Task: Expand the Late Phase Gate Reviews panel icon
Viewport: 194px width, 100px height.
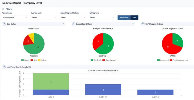Action: point(4,67)
